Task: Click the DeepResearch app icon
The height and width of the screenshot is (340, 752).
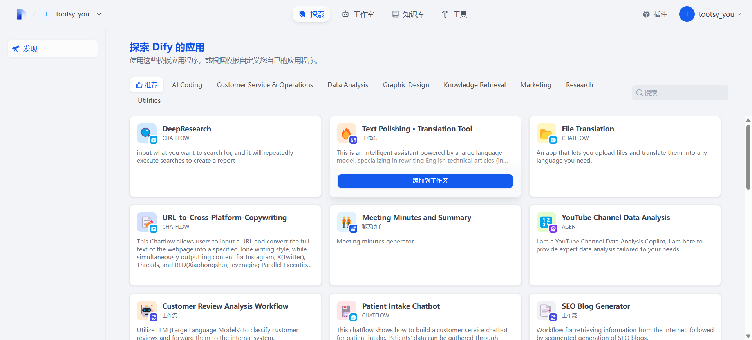Action: (x=146, y=133)
